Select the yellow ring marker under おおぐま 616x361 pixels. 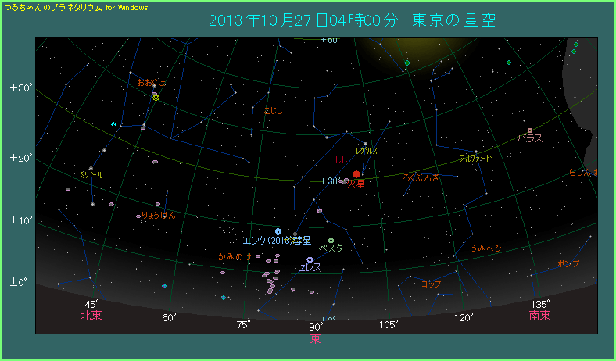pos(156,98)
